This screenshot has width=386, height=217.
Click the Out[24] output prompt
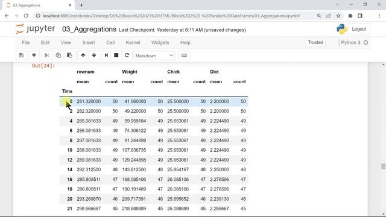click(x=43, y=66)
